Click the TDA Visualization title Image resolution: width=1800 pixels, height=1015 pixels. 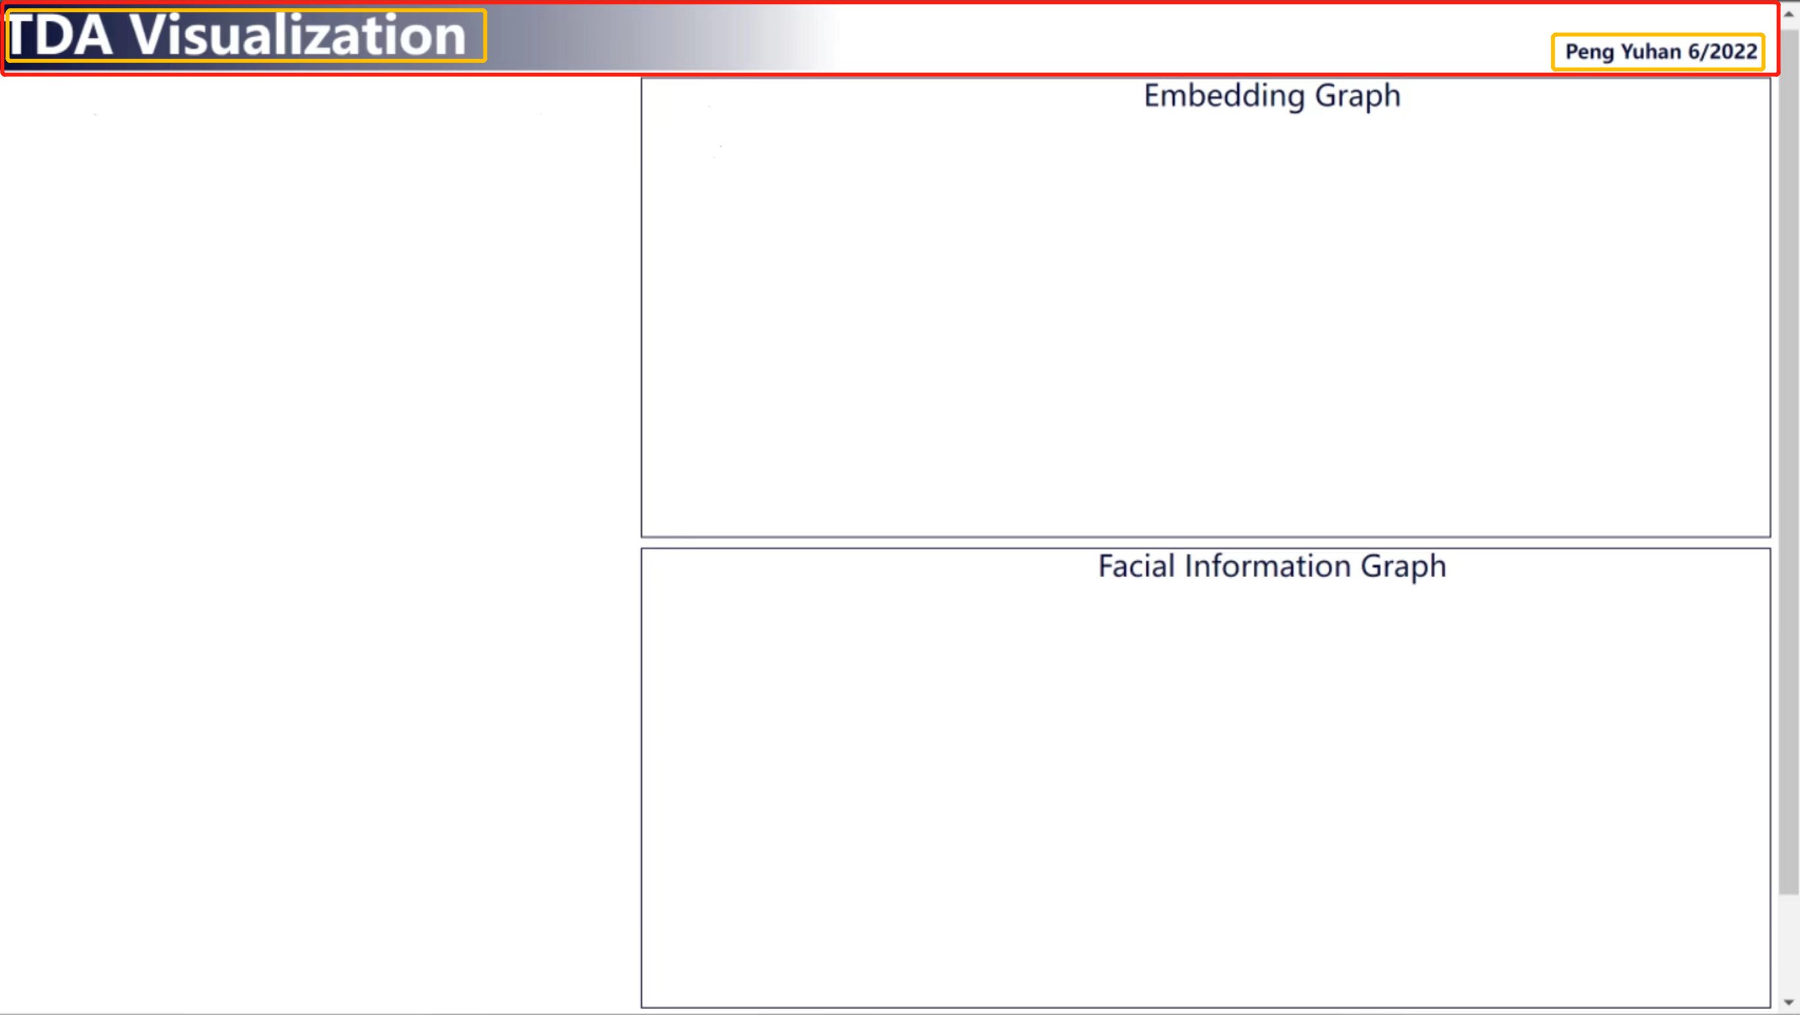(238, 36)
